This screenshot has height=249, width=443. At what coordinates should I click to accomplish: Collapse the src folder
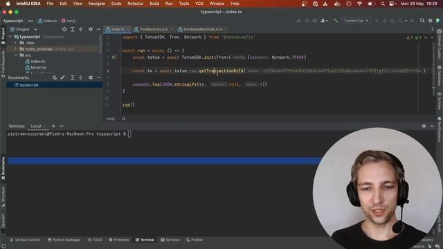(15, 55)
